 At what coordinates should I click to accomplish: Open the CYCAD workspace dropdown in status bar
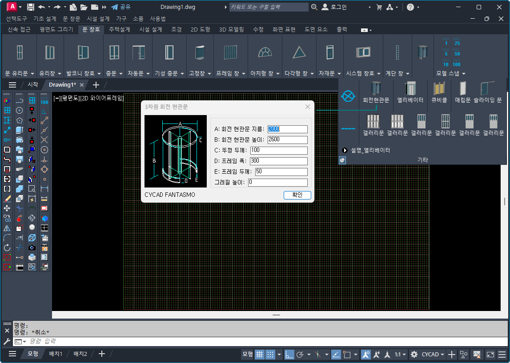[x=433, y=354]
